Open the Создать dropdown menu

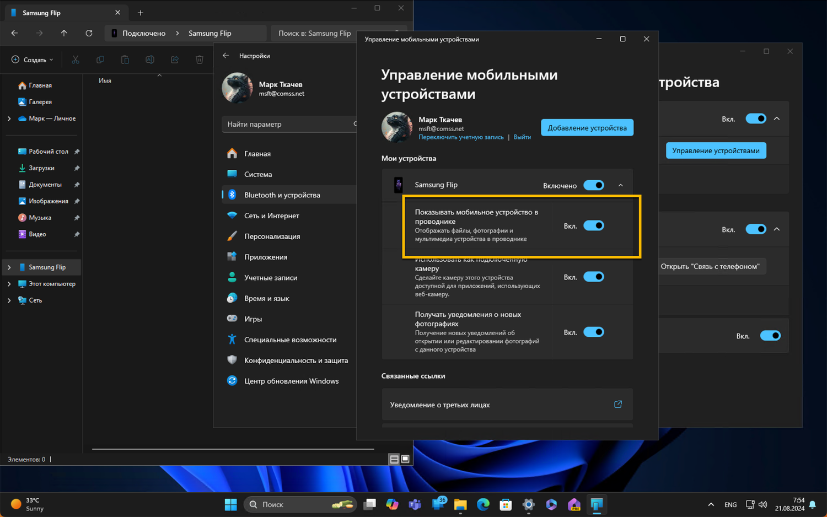(x=33, y=60)
